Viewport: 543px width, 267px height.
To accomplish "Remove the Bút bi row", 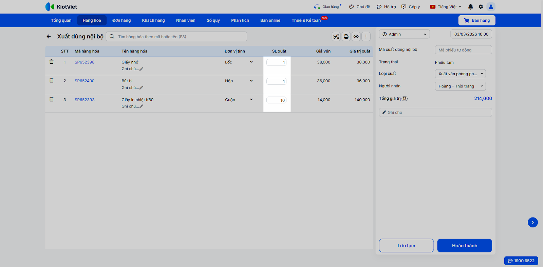I will coord(52,80).
